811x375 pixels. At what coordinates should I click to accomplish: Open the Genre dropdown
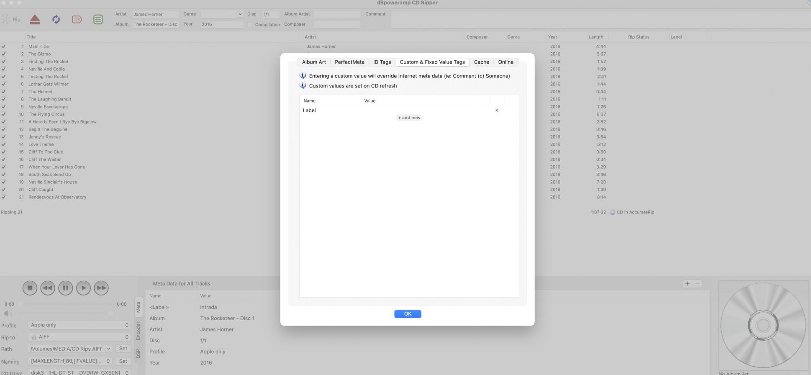click(x=222, y=14)
